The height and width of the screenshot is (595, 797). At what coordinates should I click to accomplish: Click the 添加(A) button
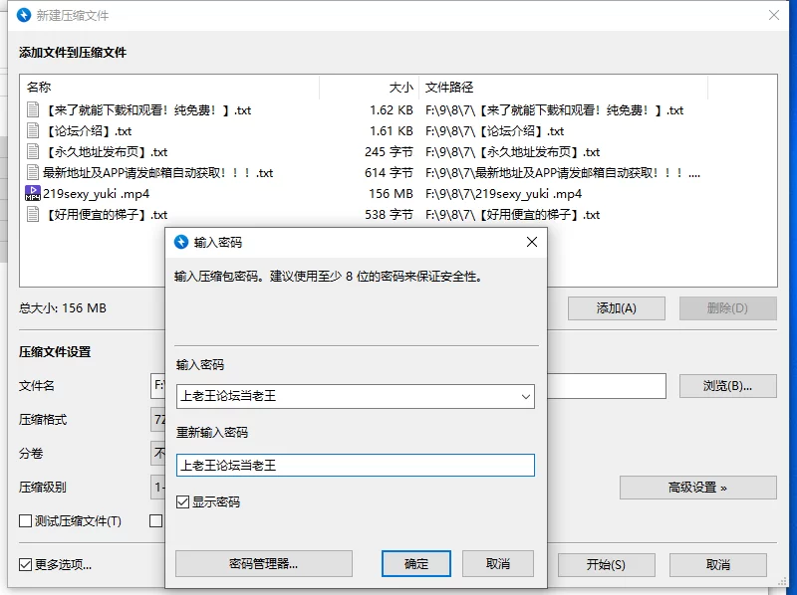point(616,308)
